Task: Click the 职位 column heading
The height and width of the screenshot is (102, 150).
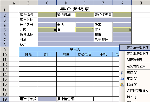Action: pos(66,54)
